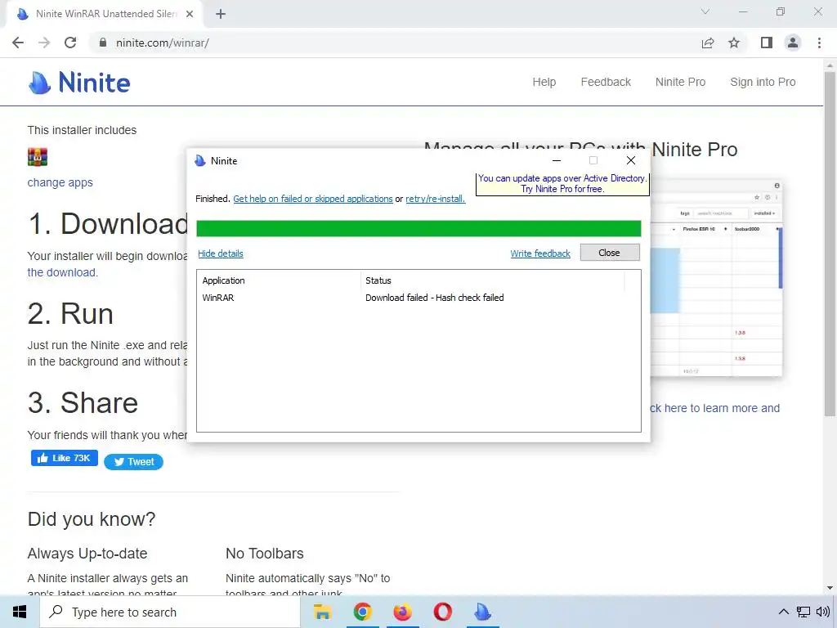Click the 'here to learn more and' link
This screenshot has height=628, width=837.
click(714, 408)
